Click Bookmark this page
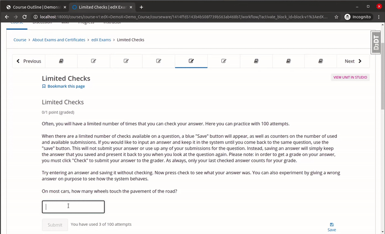Screen dimensions: 385x234 [64, 86]
